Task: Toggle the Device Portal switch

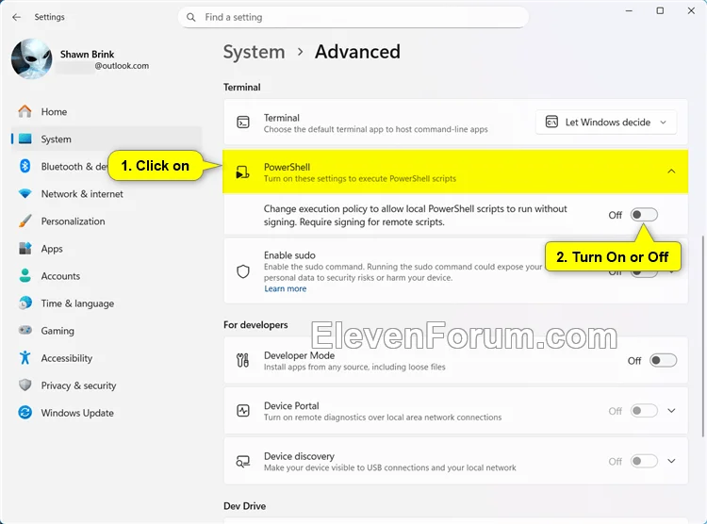Action: pyautogui.click(x=644, y=411)
